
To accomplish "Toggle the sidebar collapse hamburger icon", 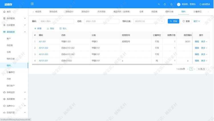I will pyautogui.click(x=32, y=4).
